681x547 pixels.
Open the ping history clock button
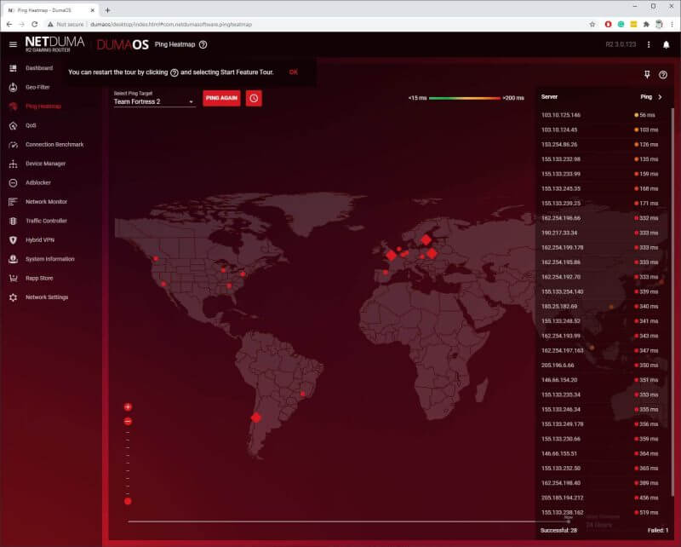pos(254,98)
